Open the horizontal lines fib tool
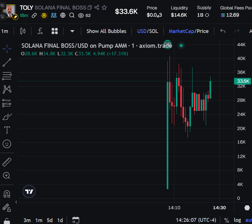This screenshot has width=252, height=224. [x=7, y=76]
